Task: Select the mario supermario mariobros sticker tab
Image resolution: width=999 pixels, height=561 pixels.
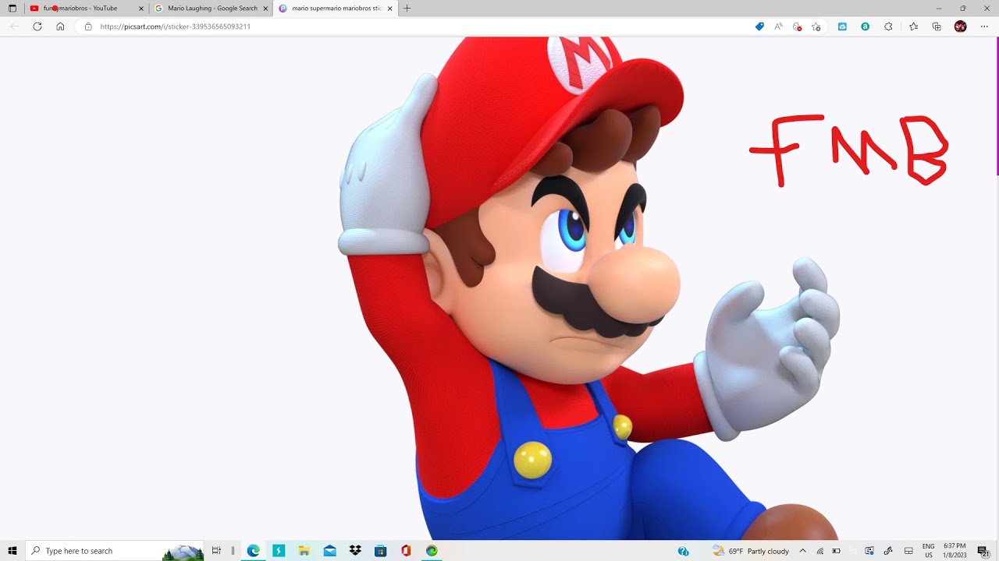Action: (336, 9)
